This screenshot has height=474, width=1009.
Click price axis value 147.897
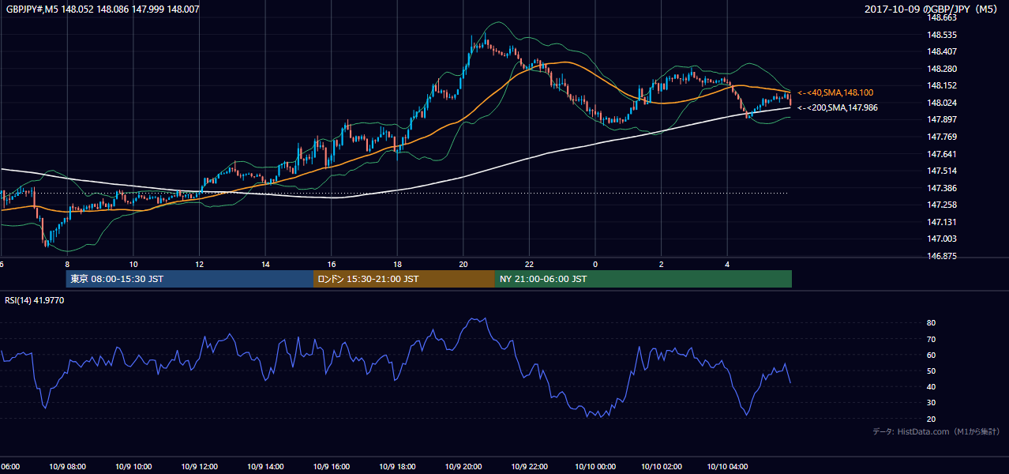(x=941, y=119)
